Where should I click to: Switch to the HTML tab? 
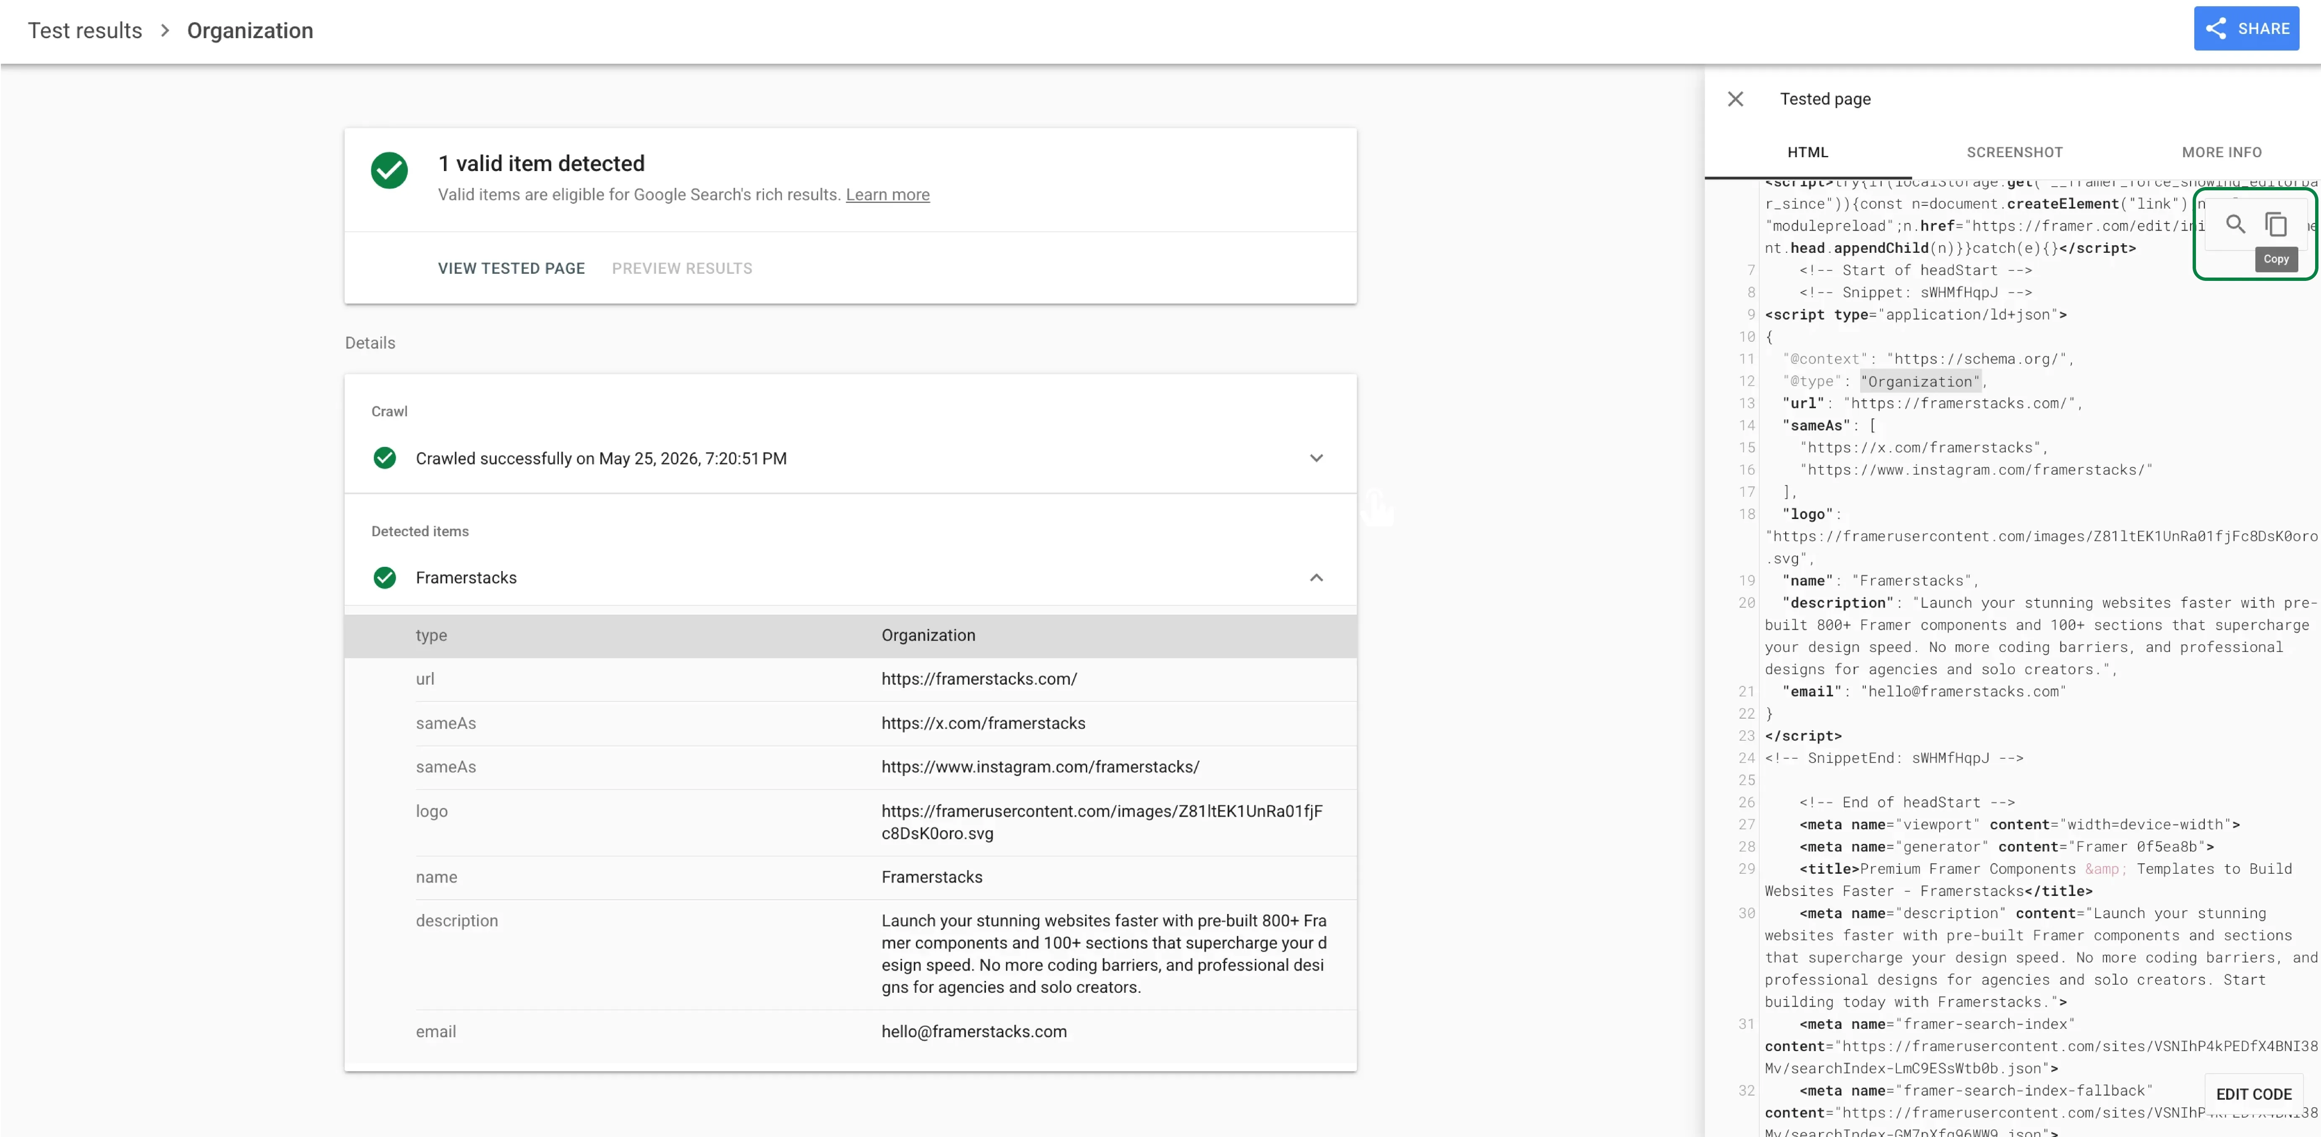point(1807,152)
